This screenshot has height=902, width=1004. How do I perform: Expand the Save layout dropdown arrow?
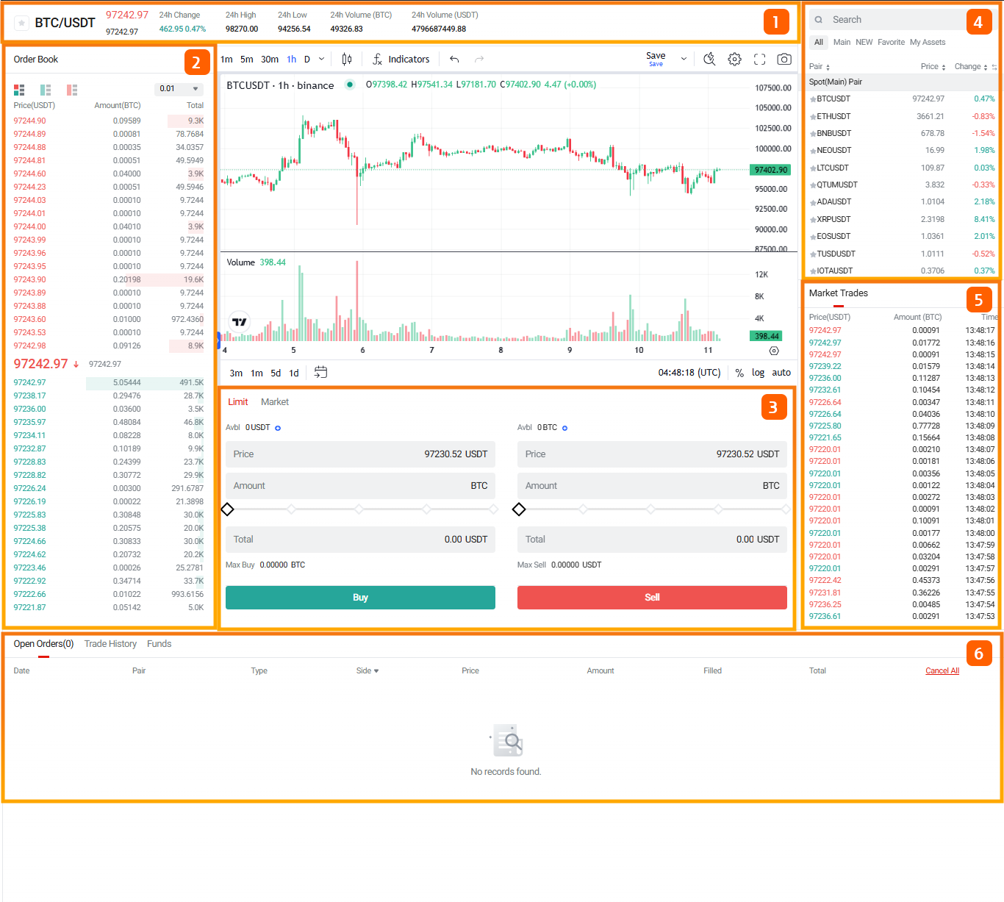click(x=684, y=59)
